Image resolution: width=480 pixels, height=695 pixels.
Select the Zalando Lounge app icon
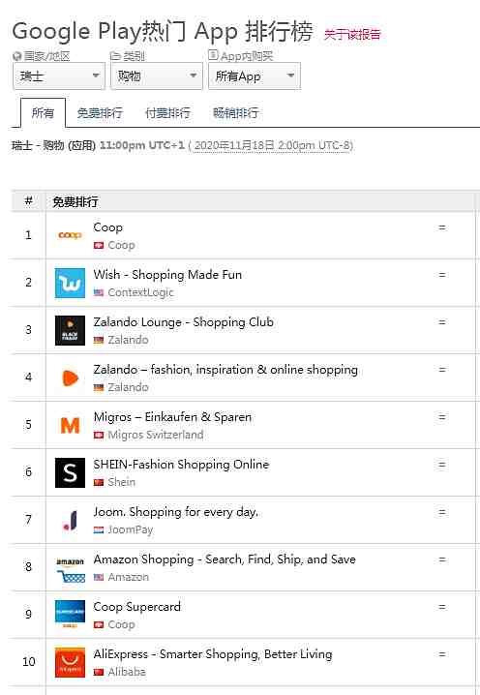click(70, 330)
